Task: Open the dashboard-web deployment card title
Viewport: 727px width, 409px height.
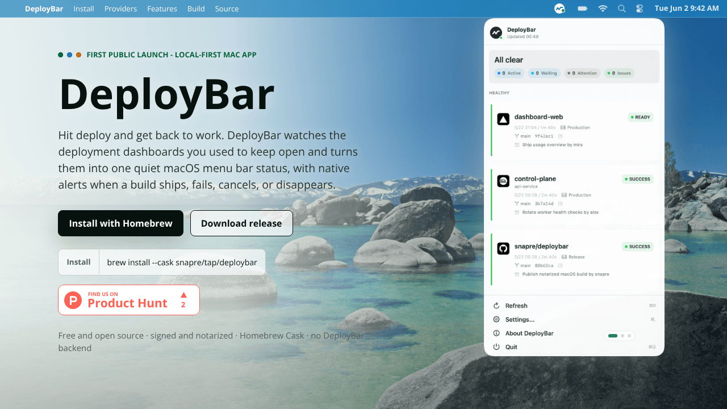Action: 538,117
